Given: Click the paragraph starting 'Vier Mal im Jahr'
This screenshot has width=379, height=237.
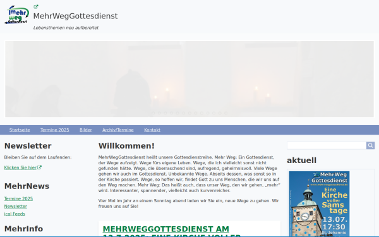Looking at the screenshot, I should [188, 204].
